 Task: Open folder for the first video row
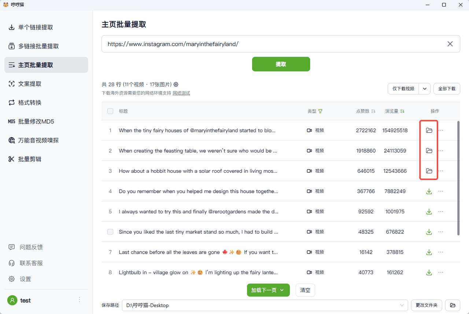click(429, 130)
